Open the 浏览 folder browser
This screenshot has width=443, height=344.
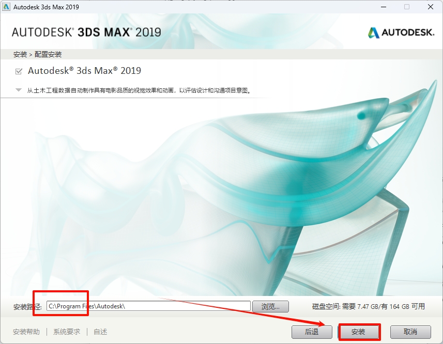[x=270, y=306]
